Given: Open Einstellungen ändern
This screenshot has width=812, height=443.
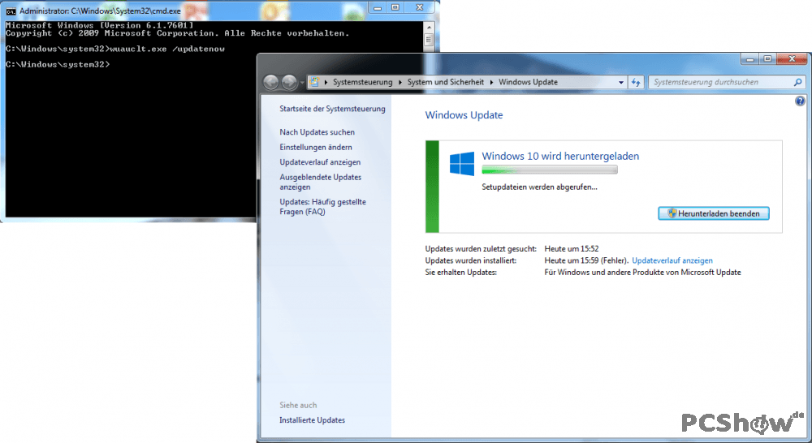Looking at the screenshot, I should (316, 147).
